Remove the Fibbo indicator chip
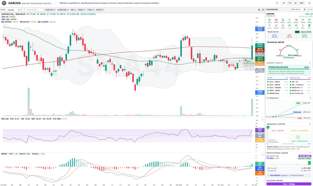Image resolution: width=313 pixels, height=186 pixels. tap(84, 10)
